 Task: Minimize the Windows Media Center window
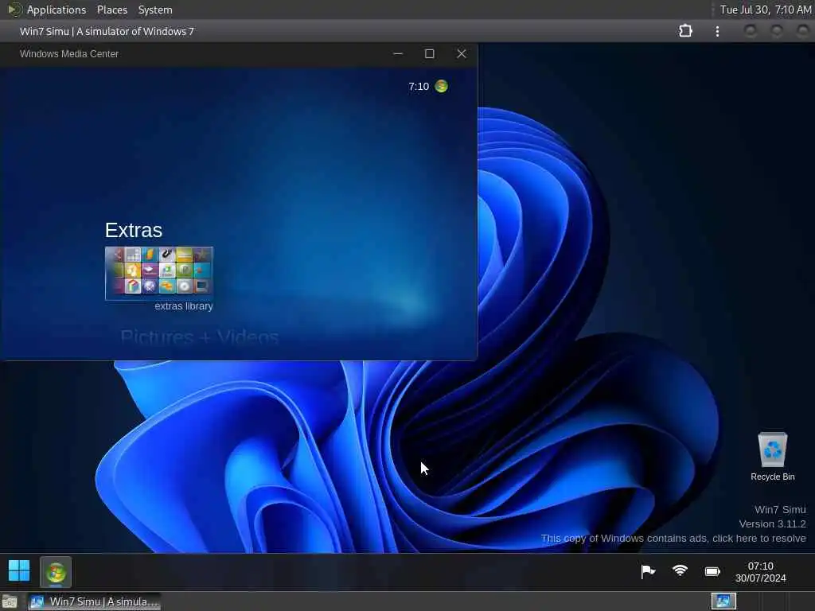pos(398,53)
